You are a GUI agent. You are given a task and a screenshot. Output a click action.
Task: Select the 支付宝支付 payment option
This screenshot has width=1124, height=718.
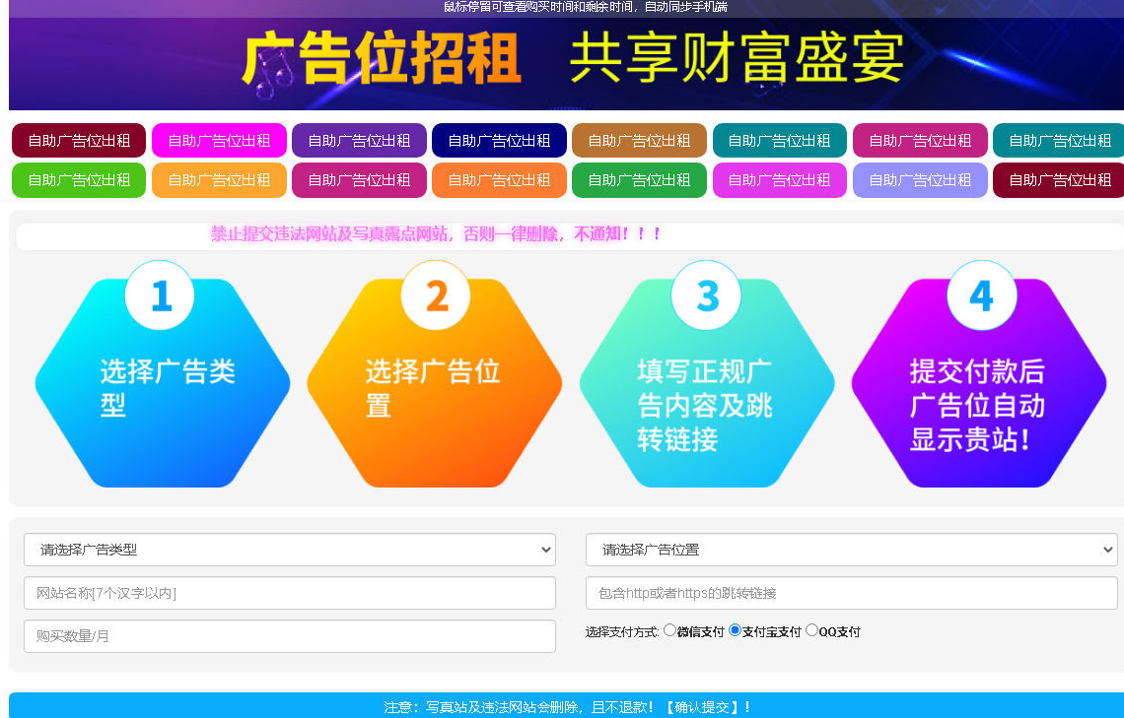point(736,631)
